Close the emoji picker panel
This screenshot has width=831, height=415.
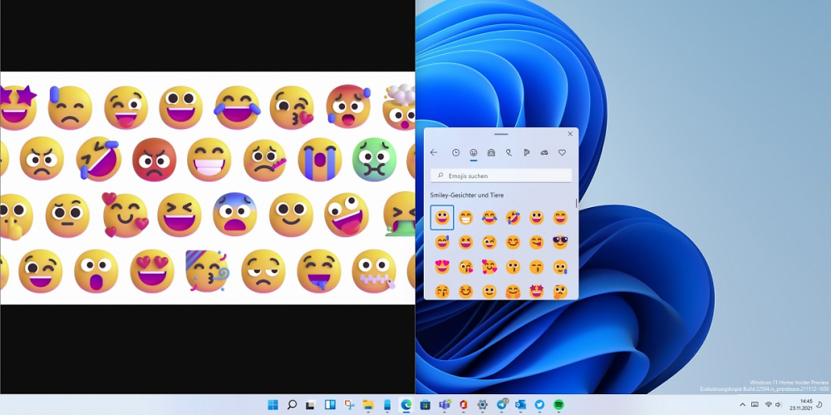coord(570,134)
